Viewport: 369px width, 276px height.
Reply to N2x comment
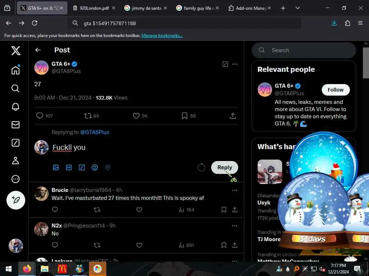(55, 245)
